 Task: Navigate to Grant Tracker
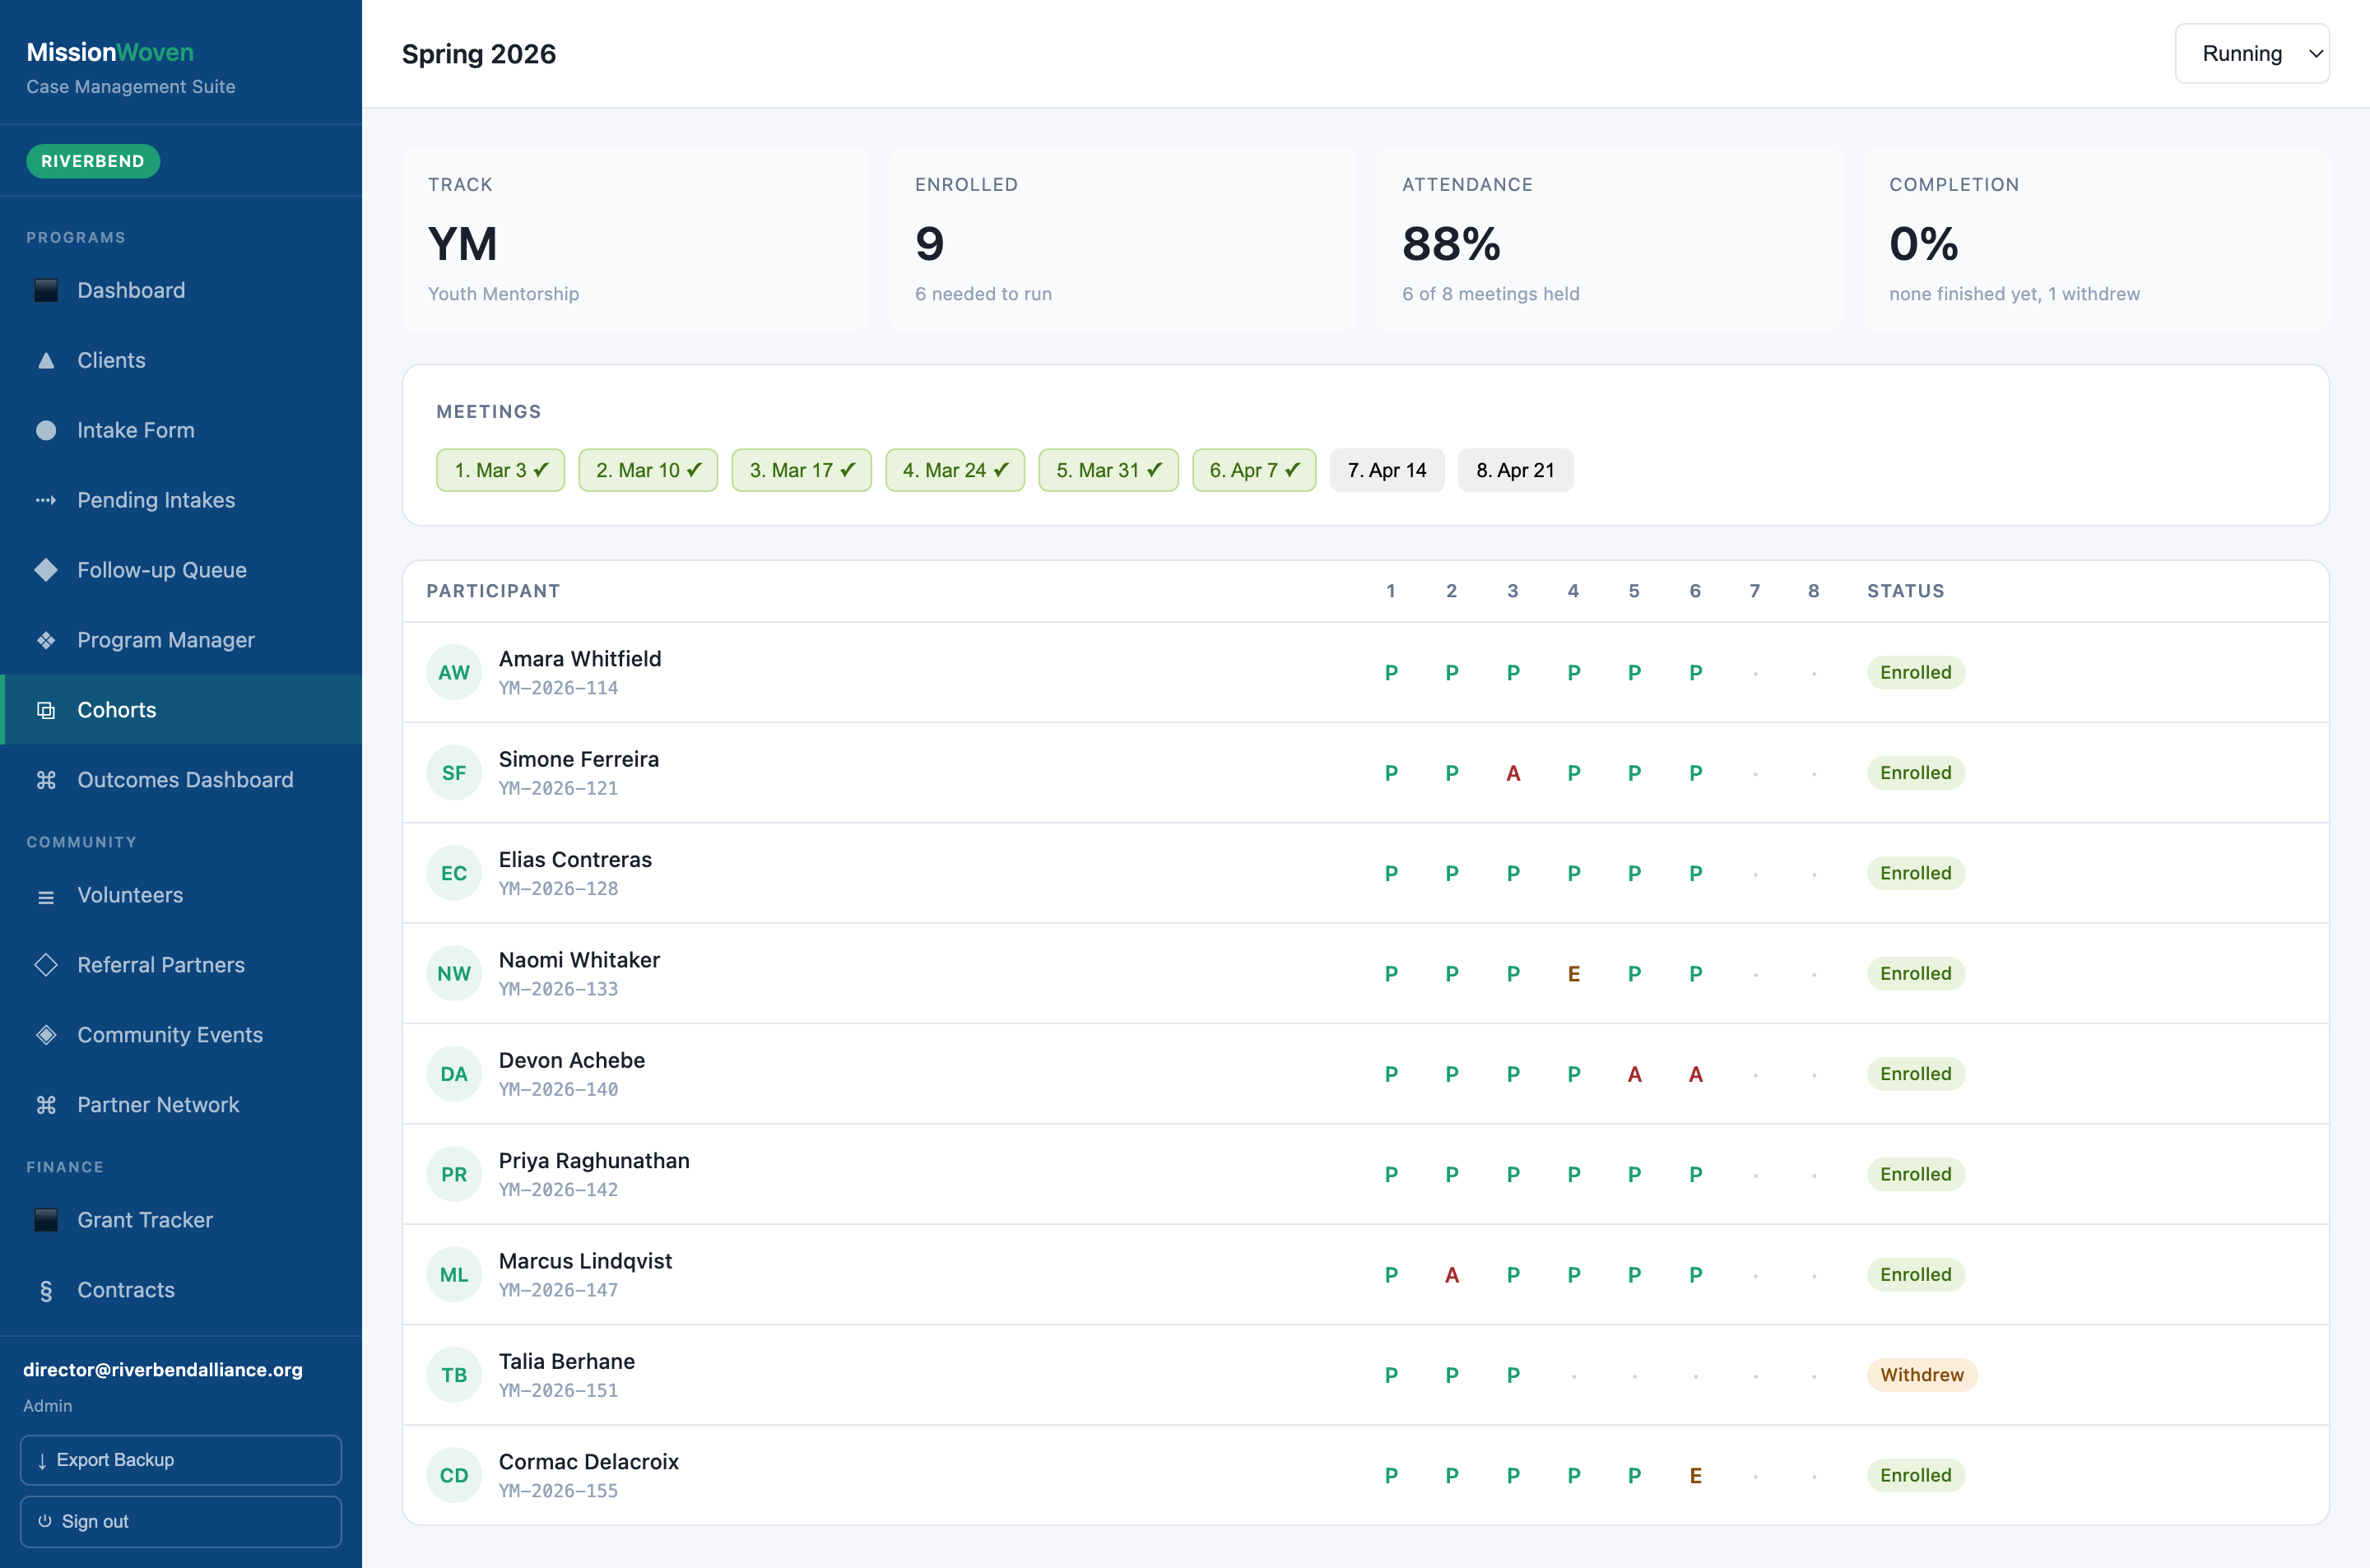[181, 1220]
